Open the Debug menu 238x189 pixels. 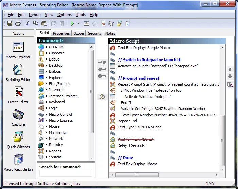[x=35, y=15]
